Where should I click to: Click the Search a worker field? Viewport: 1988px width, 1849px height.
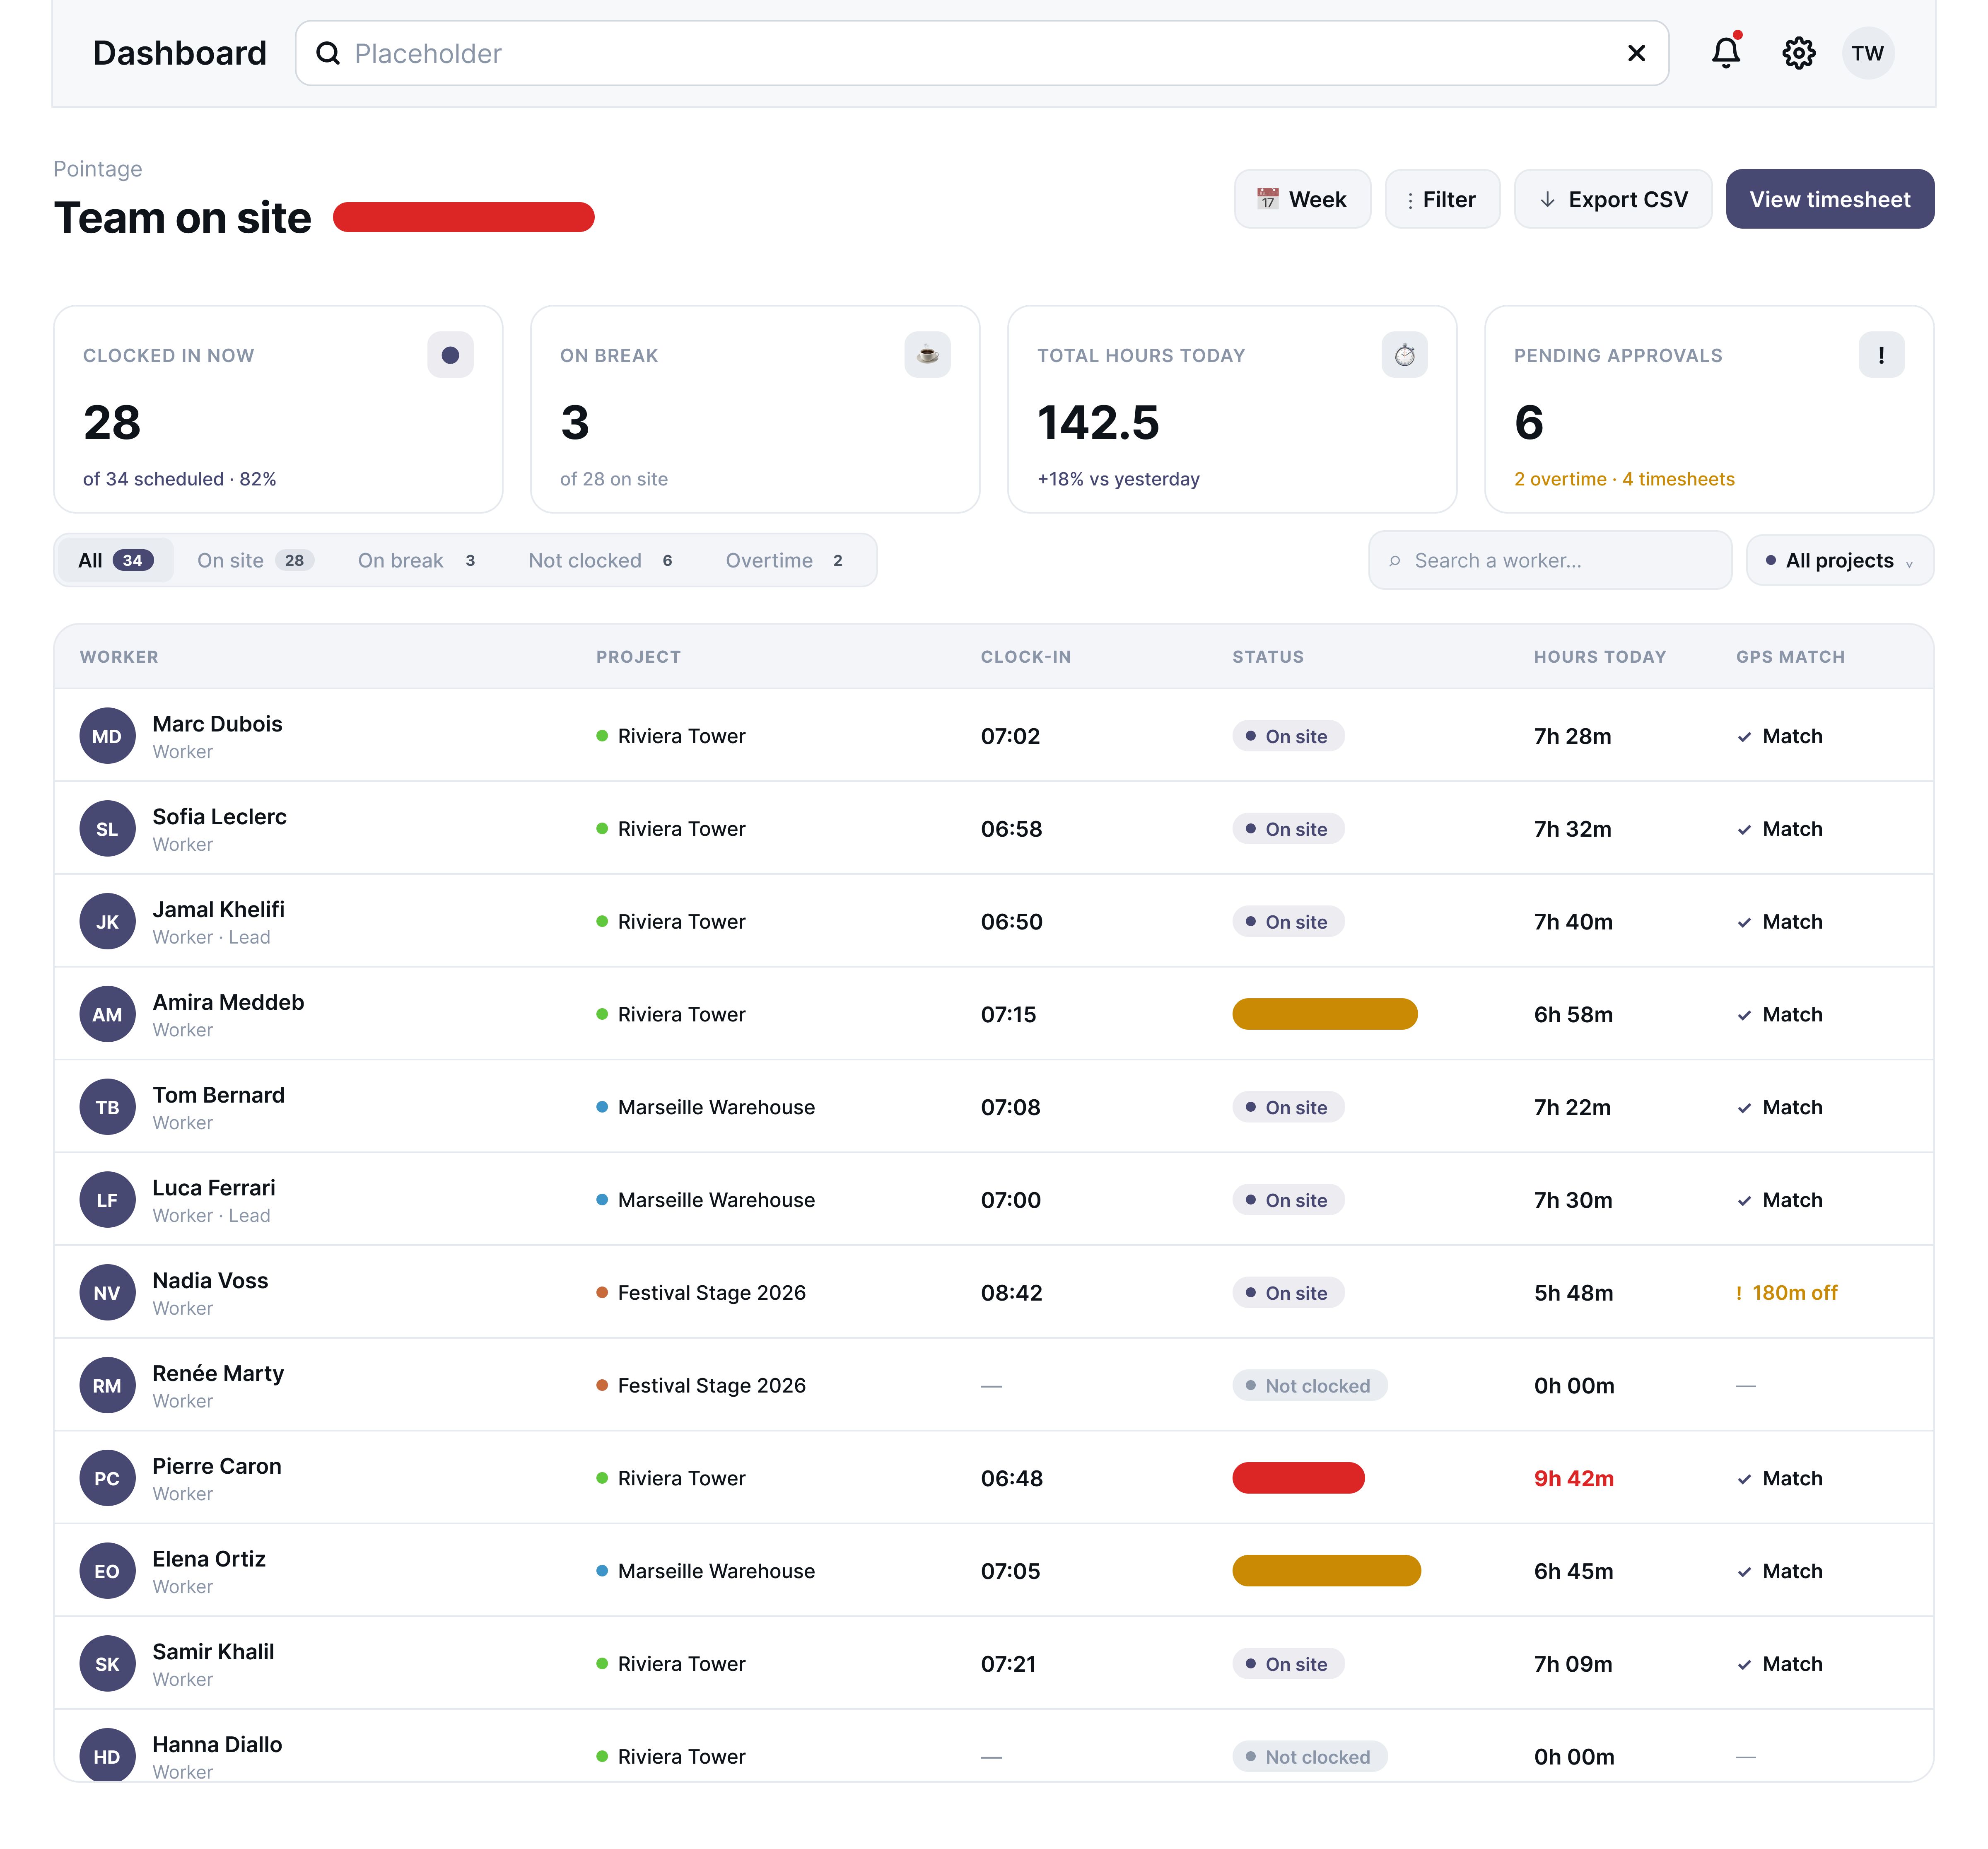[x=1549, y=561]
